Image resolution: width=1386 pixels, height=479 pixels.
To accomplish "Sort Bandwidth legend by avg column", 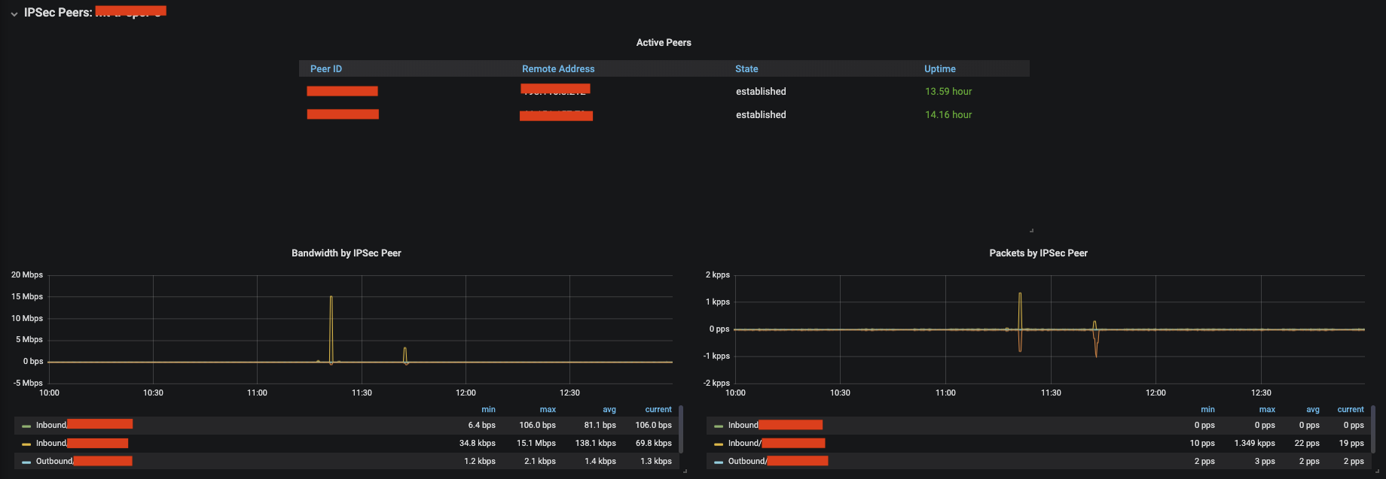I will click(609, 410).
